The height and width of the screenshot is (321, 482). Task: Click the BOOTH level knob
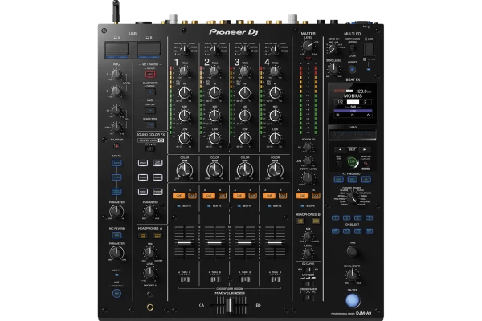pyautogui.click(x=308, y=177)
